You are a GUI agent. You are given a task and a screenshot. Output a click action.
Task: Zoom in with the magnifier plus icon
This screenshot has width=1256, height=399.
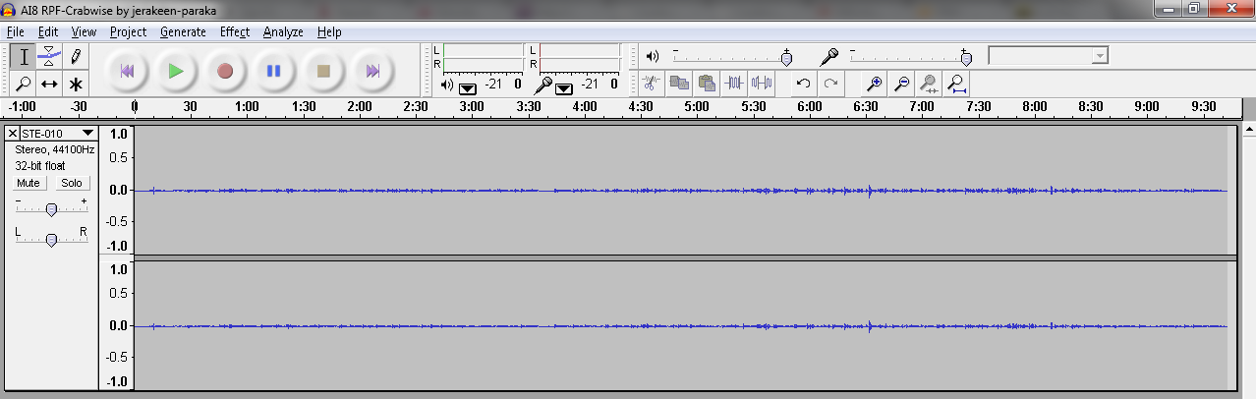pos(874,84)
